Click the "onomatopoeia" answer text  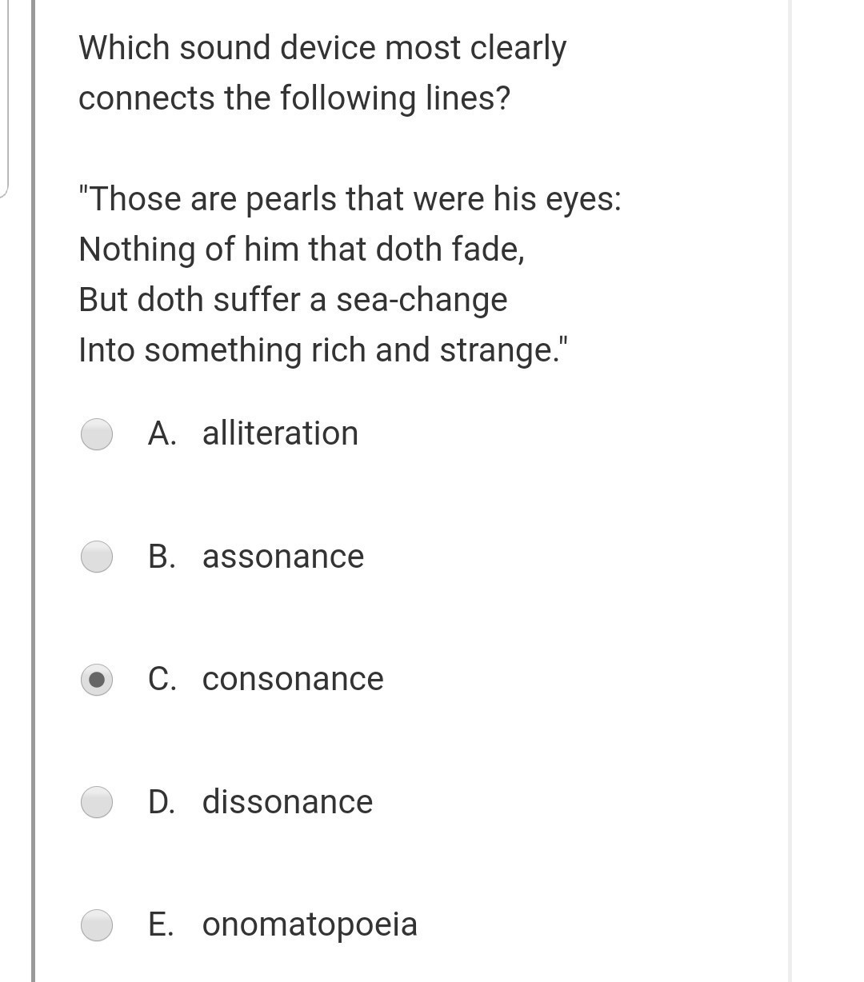[310, 924]
